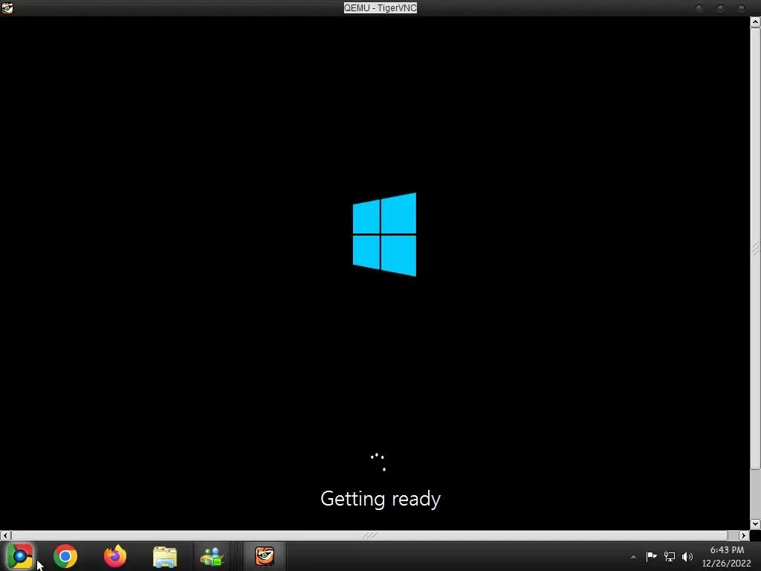
Task: Click the horizontal scrollbar right arrow
Action: pyautogui.click(x=744, y=535)
